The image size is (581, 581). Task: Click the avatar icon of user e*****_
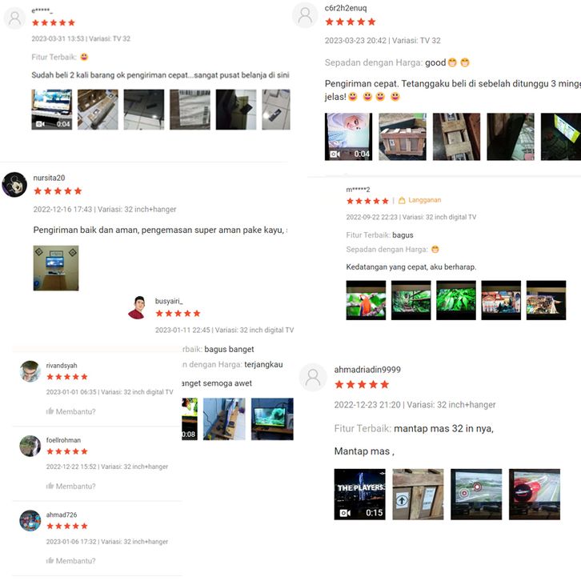(15, 18)
